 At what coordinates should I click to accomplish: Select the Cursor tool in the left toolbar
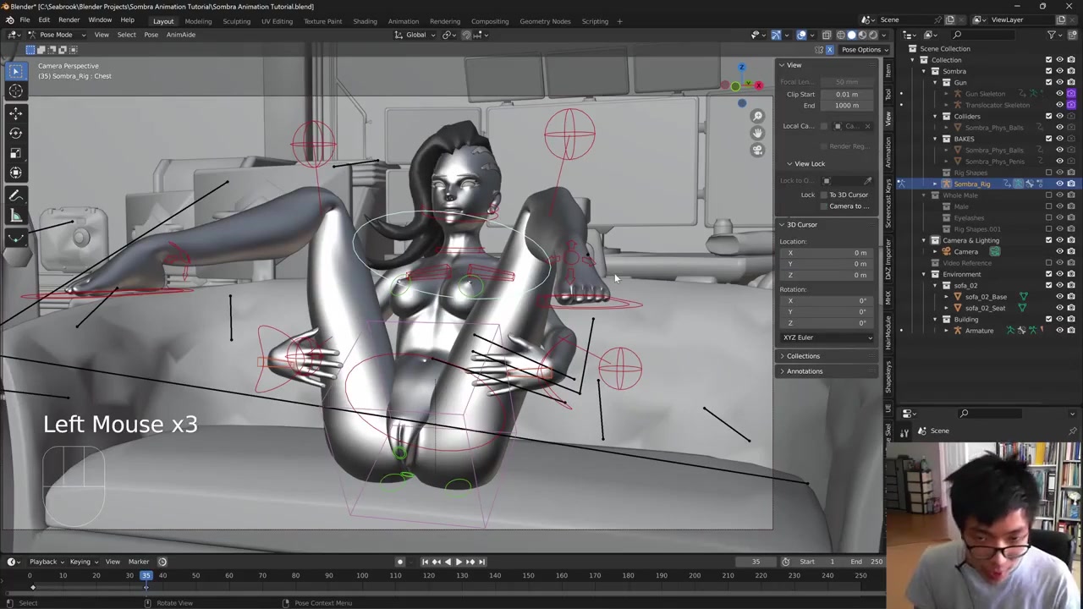pos(15,91)
